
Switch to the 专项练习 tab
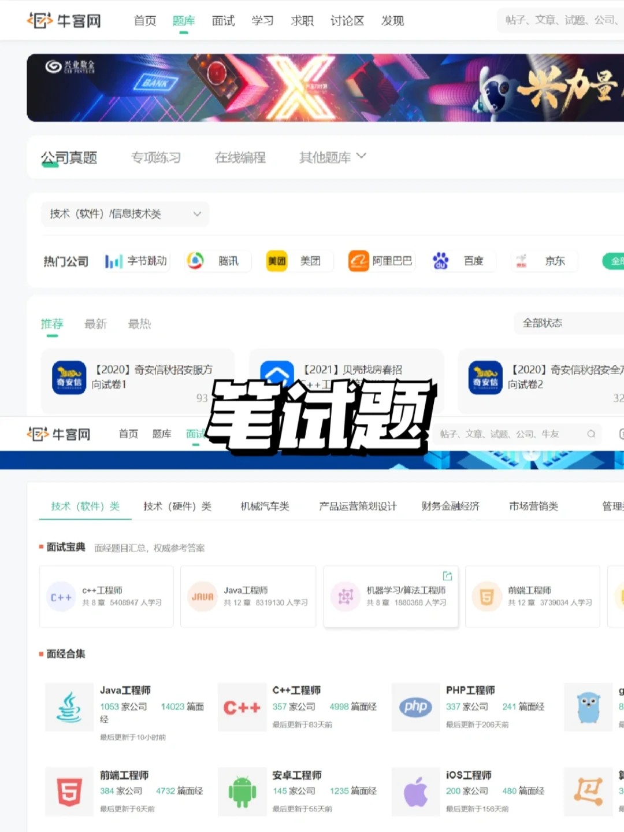click(156, 157)
